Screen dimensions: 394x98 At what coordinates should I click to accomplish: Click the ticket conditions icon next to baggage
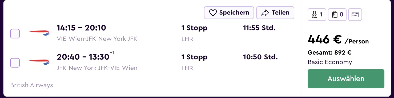pos(355,14)
